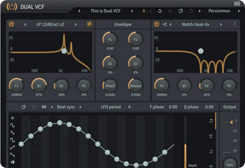The image size is (245, 168).
Task: Select A state in A/B compare
Action: click(x=144, y=11)
